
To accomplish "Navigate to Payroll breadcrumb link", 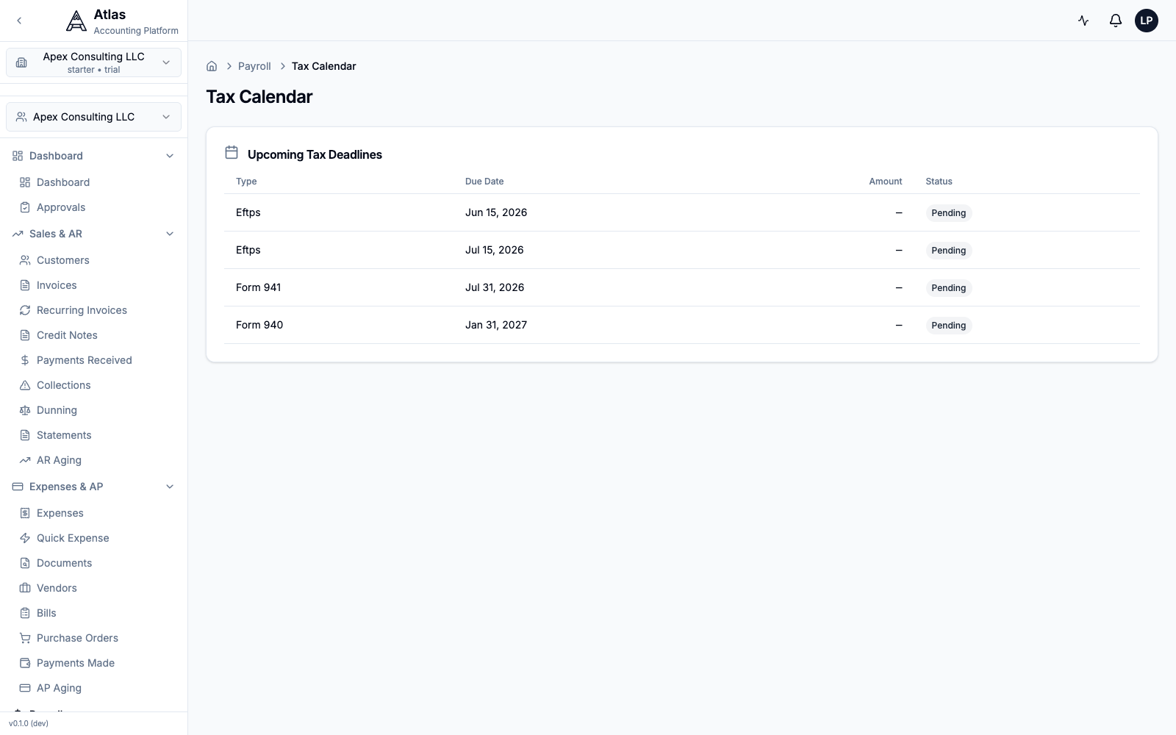I will 254,66.
